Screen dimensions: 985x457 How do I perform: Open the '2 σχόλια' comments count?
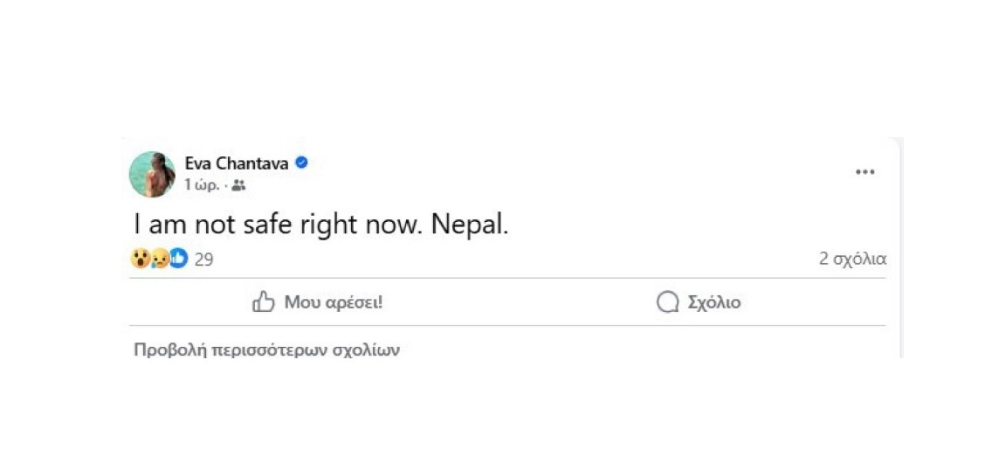pos(852,259)
